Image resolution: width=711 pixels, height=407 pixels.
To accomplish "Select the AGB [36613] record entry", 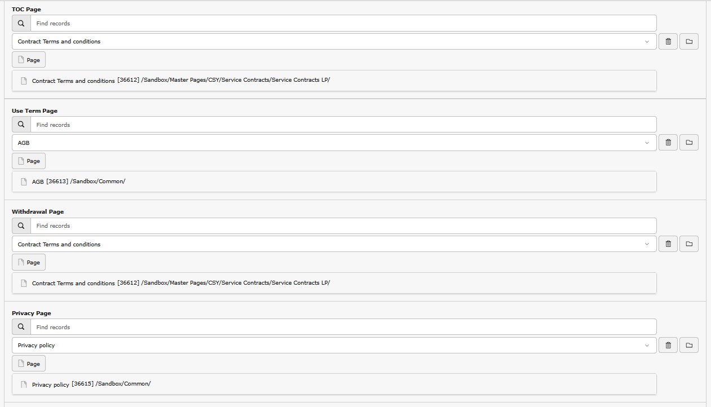I will (79, 182).
